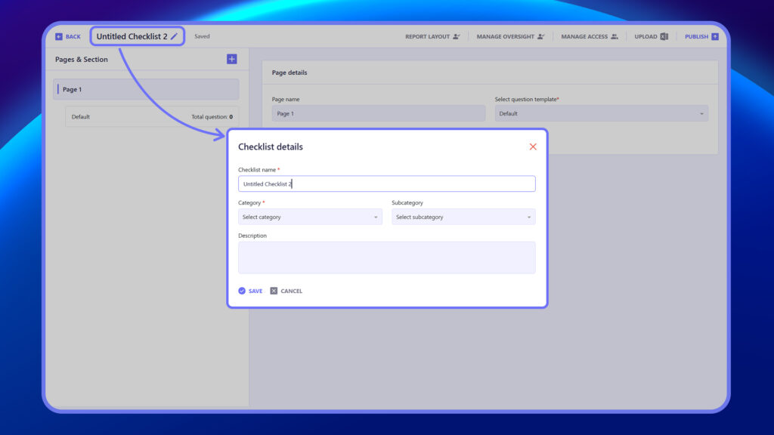Save the checklist details
The width and height of the screenshot is (774, 435).
pos(250,291)
